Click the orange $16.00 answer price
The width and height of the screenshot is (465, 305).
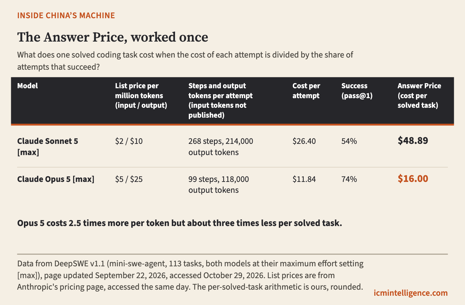click(413, 178)
